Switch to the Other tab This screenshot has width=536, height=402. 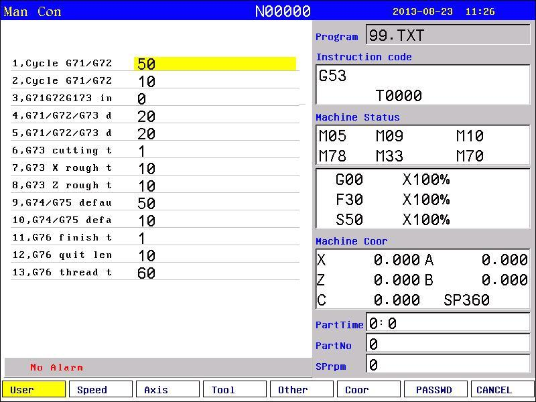pos(302,389)
